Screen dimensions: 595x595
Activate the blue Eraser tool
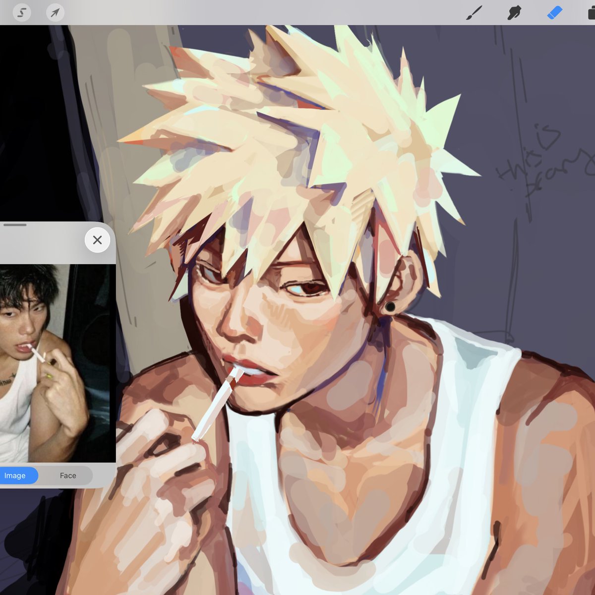[x=555, y=12]
